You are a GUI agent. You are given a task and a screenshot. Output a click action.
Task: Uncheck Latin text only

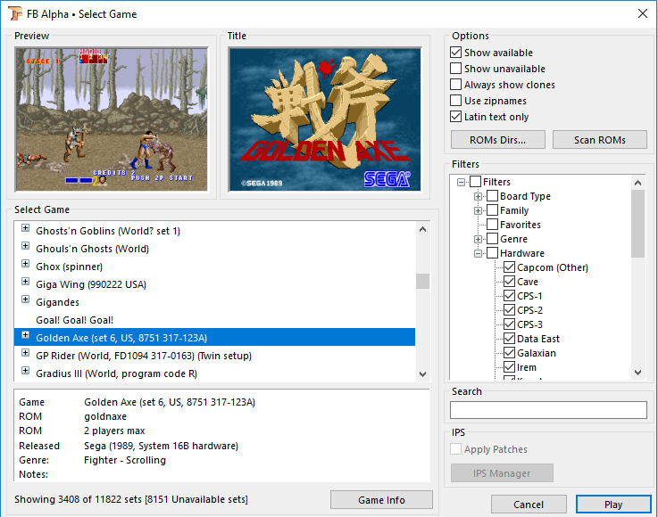[455, 117]
